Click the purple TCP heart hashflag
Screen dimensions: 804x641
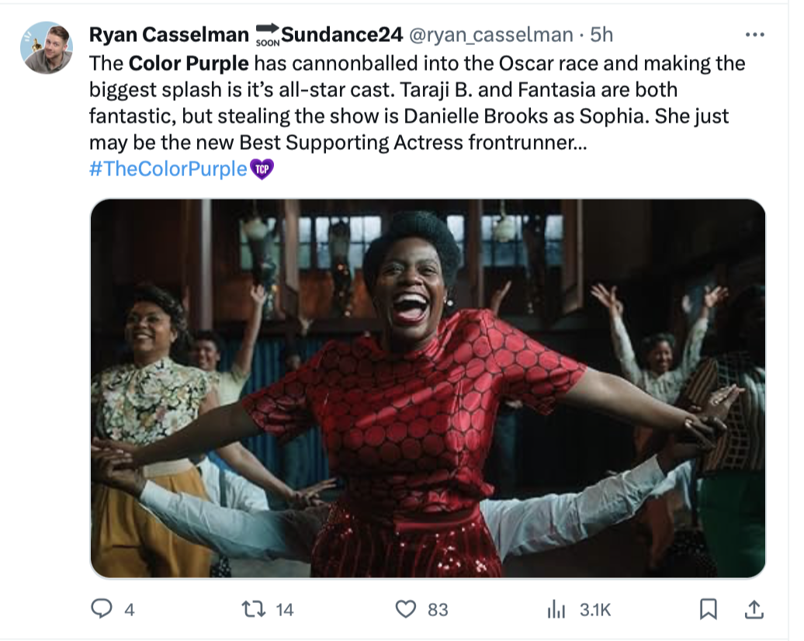tap(263, 168)
